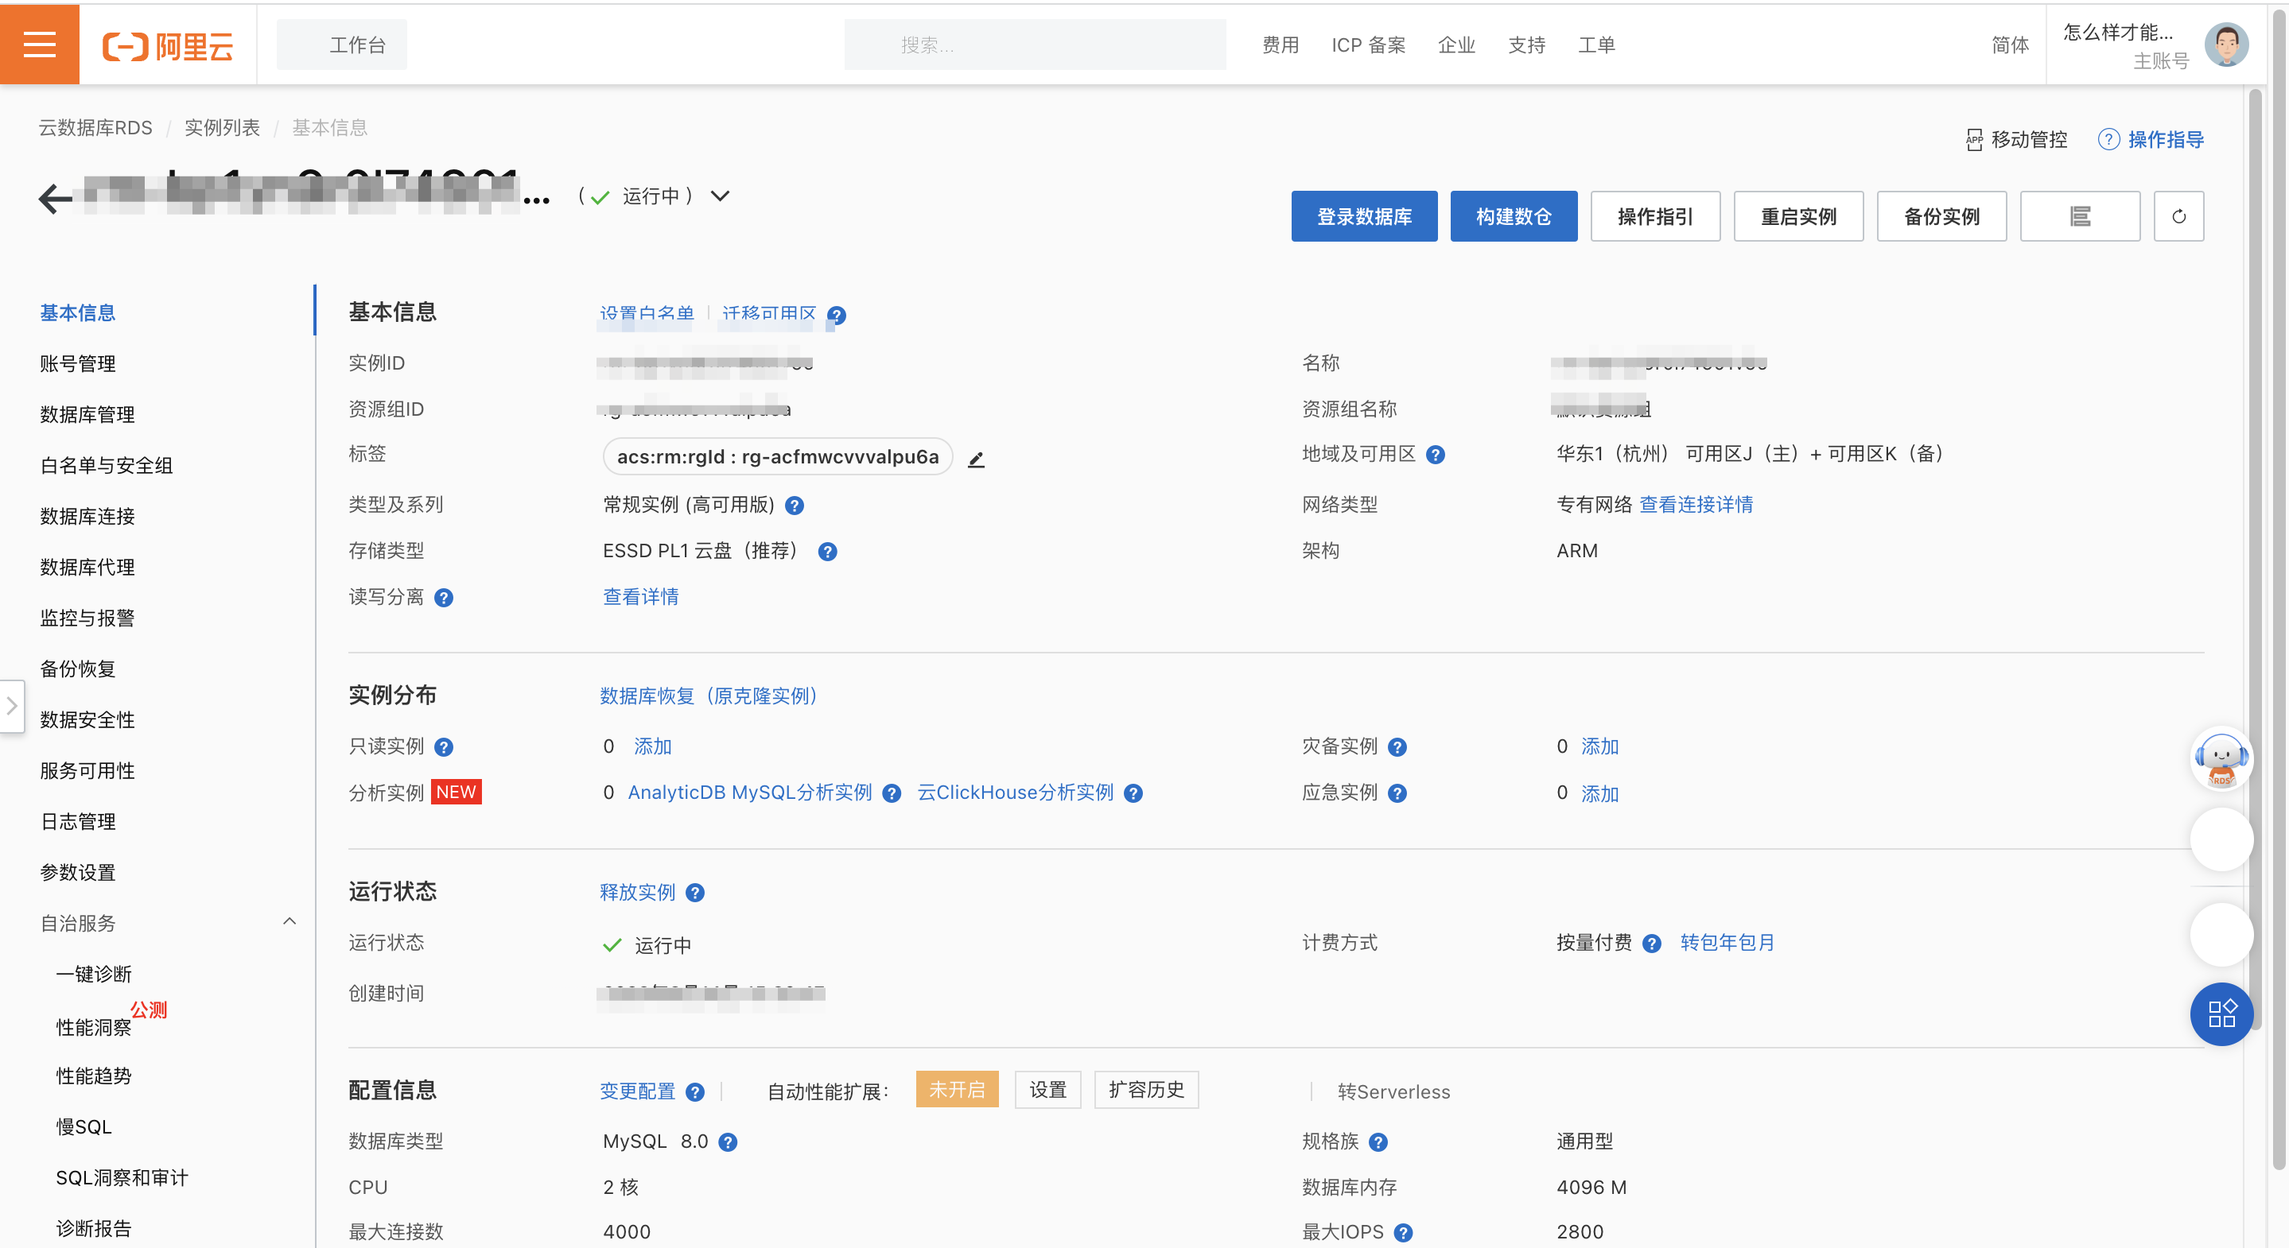
Task: Open the RDS robot assistant icon
Action: (x=2221, y=758)
